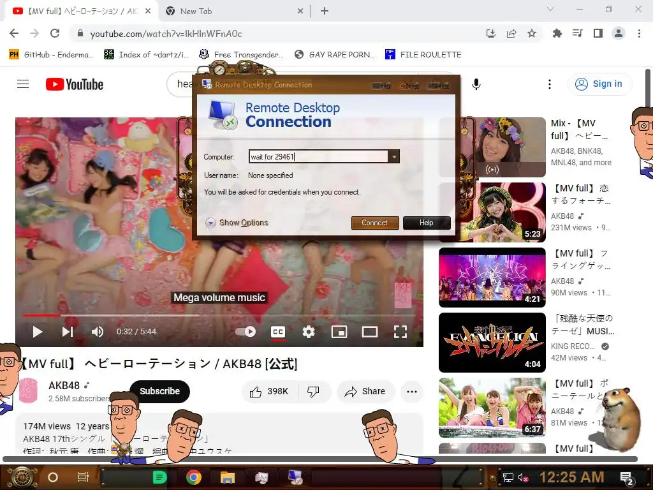This screenshot has height=490, width=653.
Task: Skip to next video
Action: [x=68, y=332]
